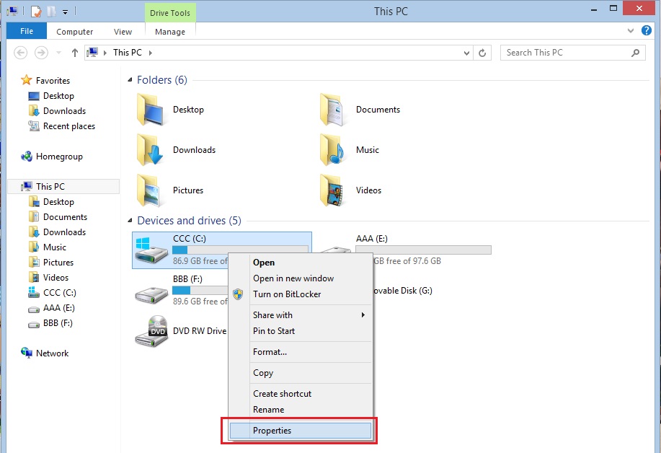Open Documents under This PC in sidebar
This screenshot has height=453, width=661.
coord(65,217)
